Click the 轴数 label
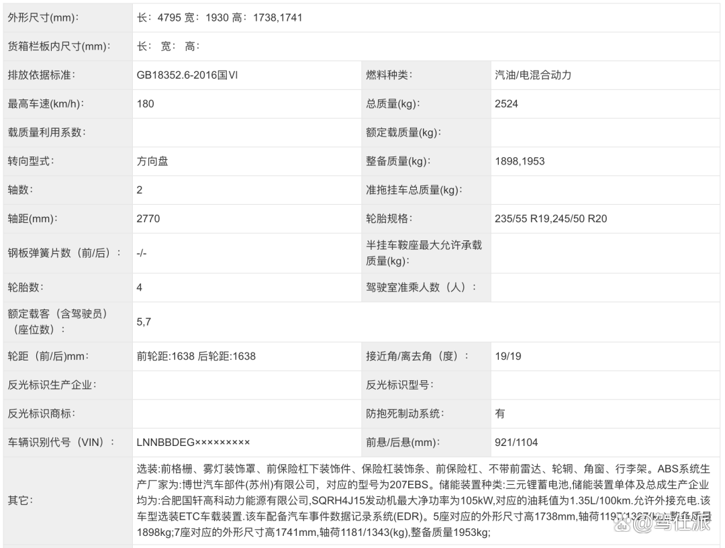 [x=20, y=189]
